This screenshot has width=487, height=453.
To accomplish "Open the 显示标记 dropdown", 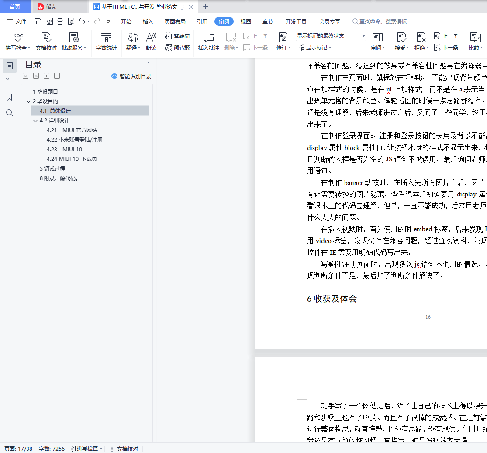I will click(314, 47).
